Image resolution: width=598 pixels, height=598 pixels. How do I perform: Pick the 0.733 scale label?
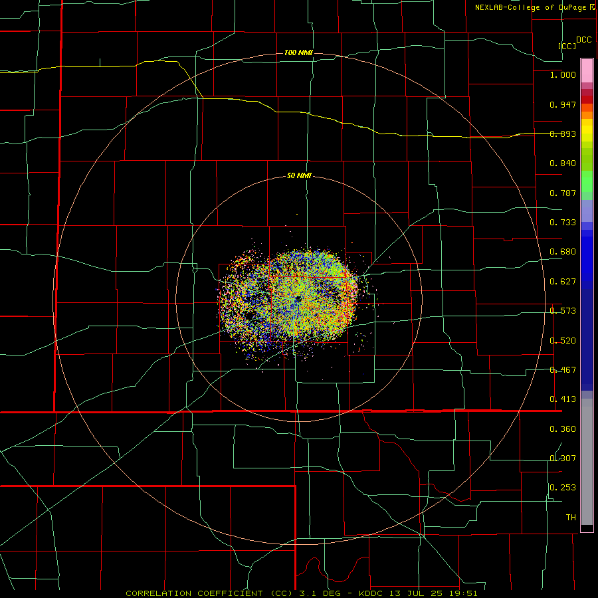pyautogui.click(x=563, y=223)
